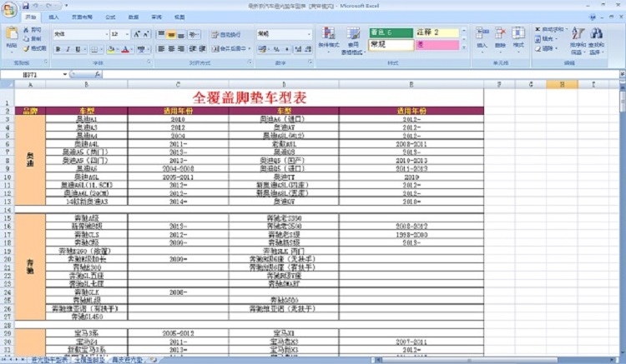Decrease decimal places
Screen dimensions: 626x364
pos(308,49)
